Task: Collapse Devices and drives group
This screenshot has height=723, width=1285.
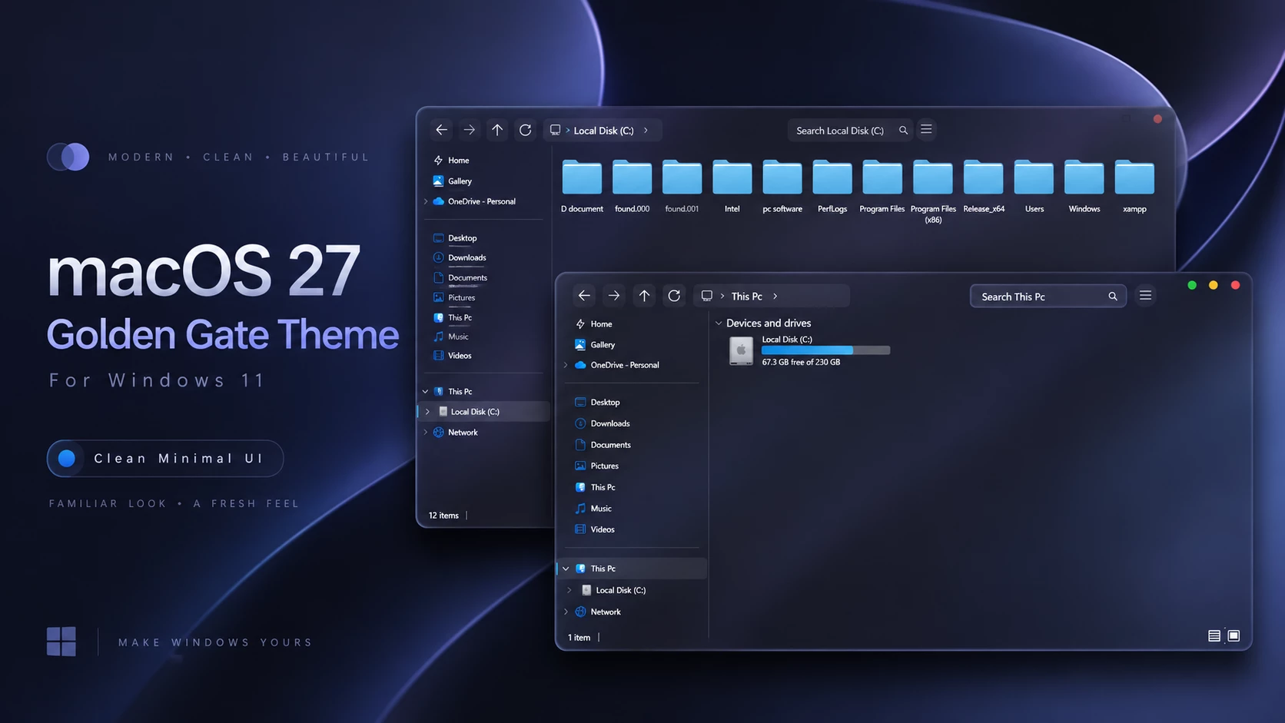Action: pyautogui.click(x=719, y=323)
